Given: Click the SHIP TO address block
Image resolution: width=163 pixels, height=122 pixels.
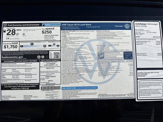Looking at the screenshot, I should click(31, 97).
